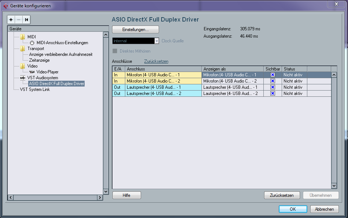Click the E/A column header
This screenshot has height=218, width=348.
119,69
